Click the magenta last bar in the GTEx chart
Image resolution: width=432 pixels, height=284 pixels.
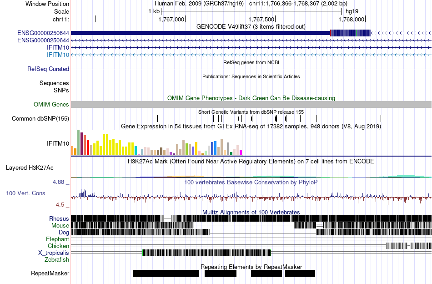click(241, 152)
